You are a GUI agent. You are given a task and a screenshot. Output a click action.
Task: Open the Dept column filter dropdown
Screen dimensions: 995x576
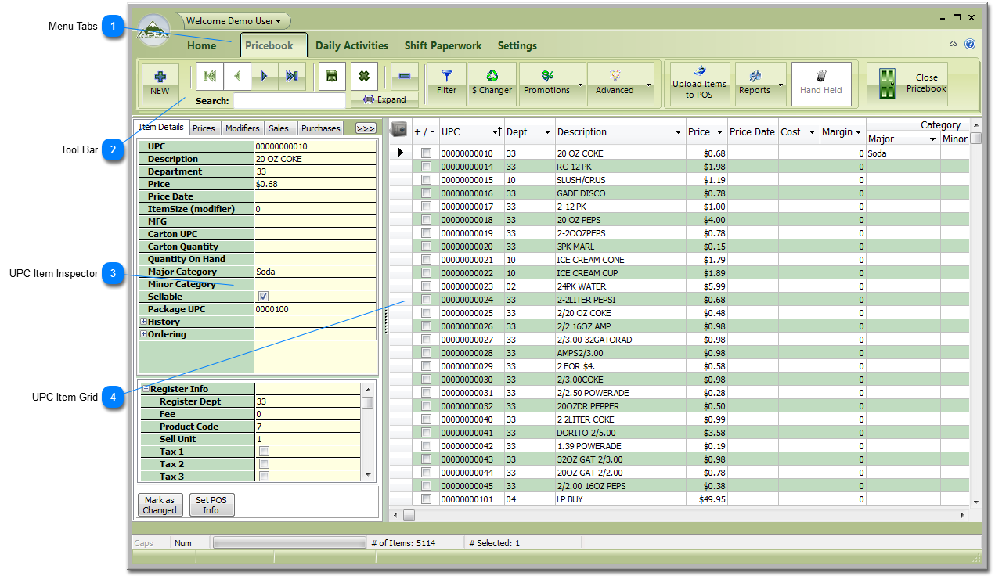click(547, 132)
